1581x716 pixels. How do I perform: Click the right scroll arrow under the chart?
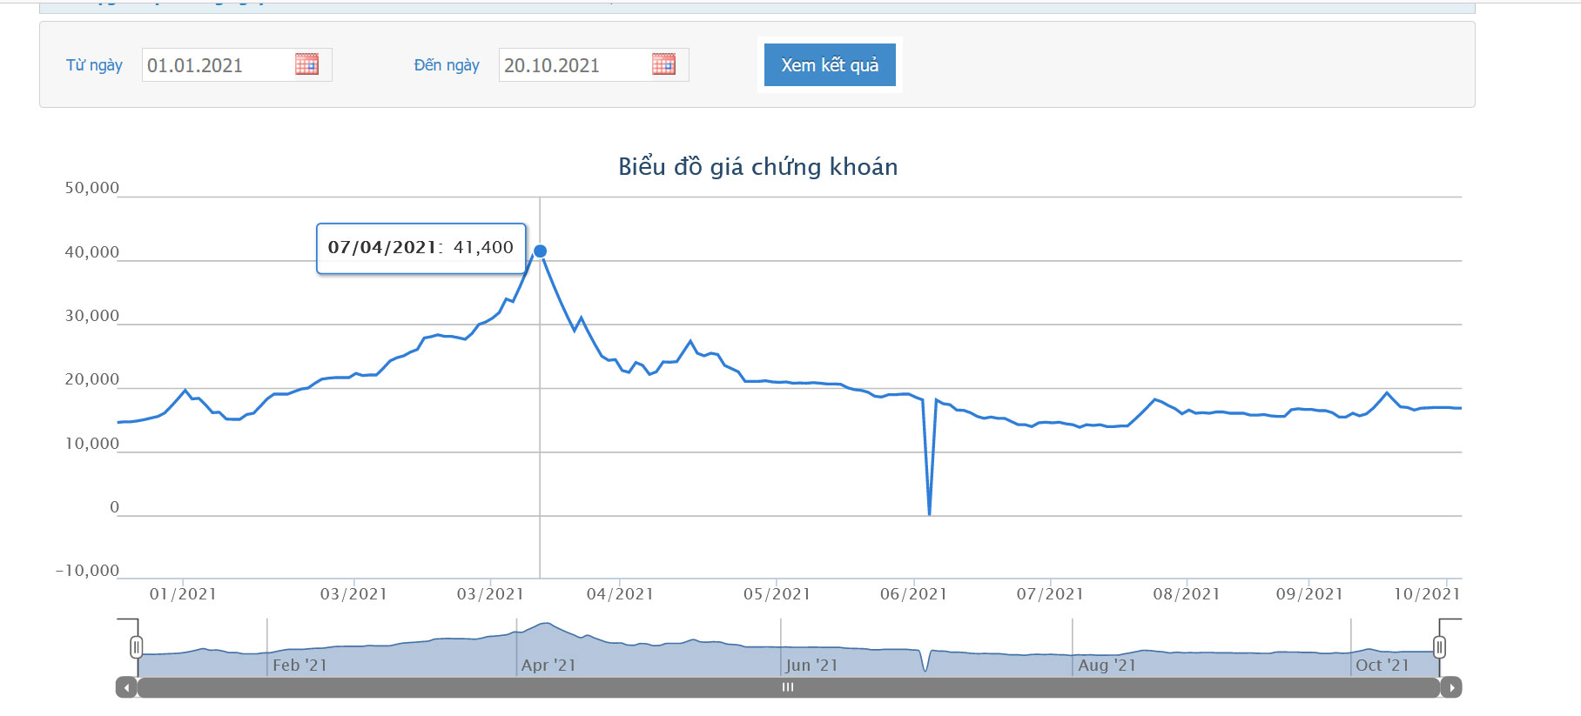1450,687
